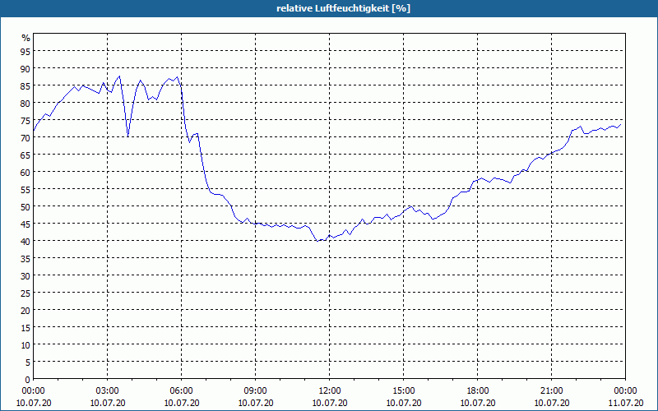Viewport: 658px width, 411px height.
Task: Click the 5 value on the y-axis
Action: click(28, 363)
